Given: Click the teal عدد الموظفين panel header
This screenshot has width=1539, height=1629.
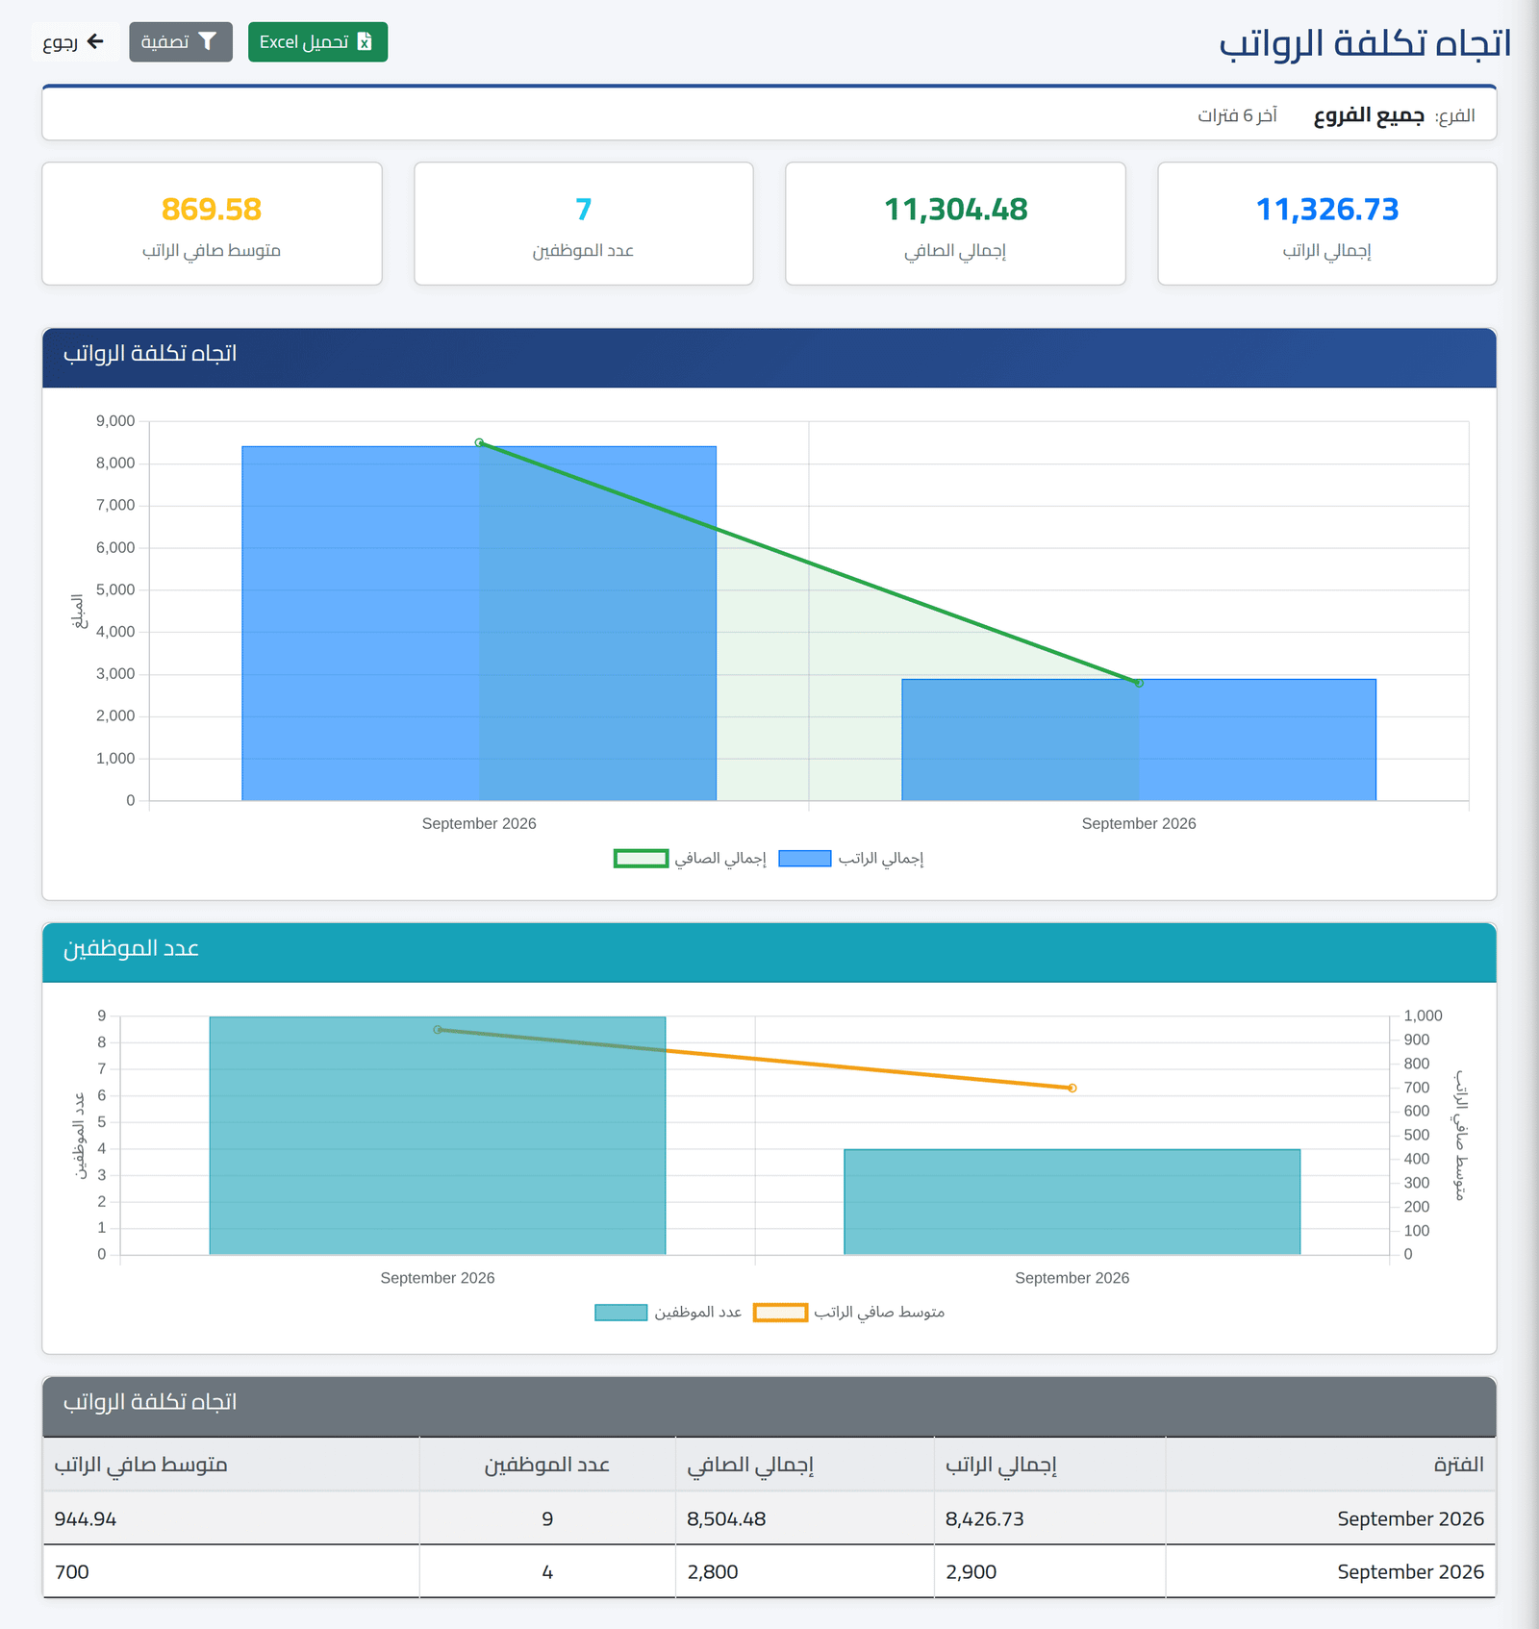Looking at the screenshot, I should [x=769, y=952].
